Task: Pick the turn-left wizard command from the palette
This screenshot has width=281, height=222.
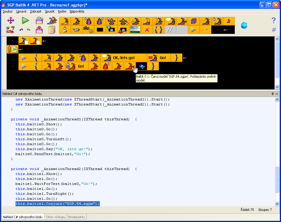Action: pyautogui.click(x=88, y=21)
